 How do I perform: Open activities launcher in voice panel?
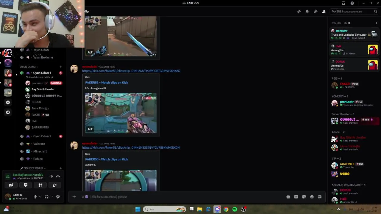coord(40,185)
